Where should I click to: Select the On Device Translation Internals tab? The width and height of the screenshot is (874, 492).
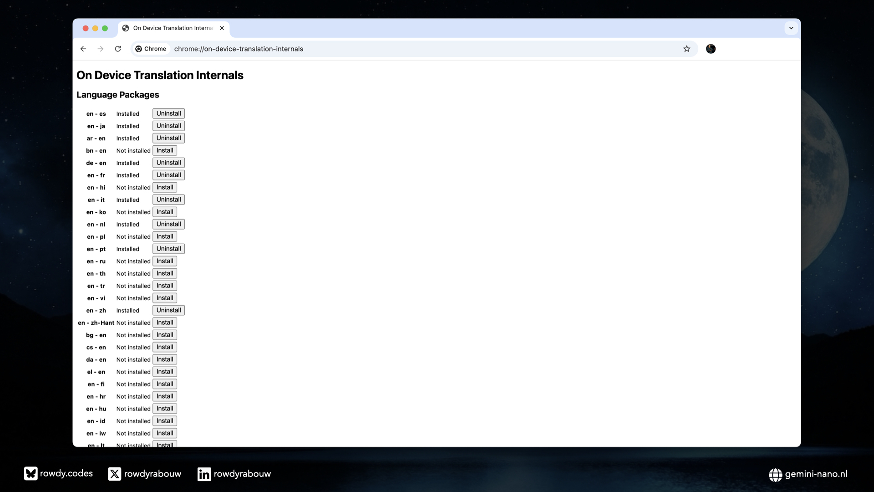(x=173, y=28)
